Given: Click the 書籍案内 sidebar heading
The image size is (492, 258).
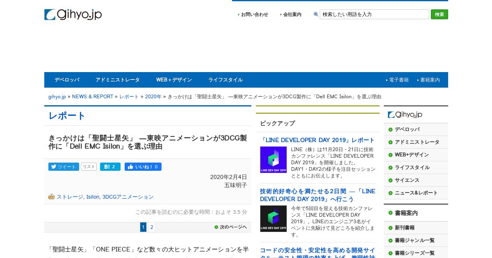Looking at the screenshot, I should (x=406, y=213).
